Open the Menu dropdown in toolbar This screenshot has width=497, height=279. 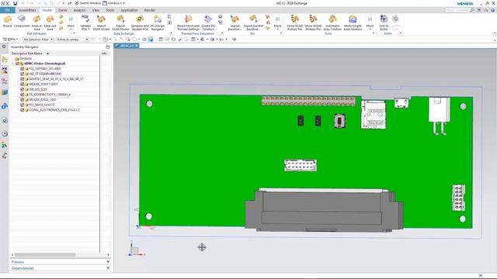(10, 40)
